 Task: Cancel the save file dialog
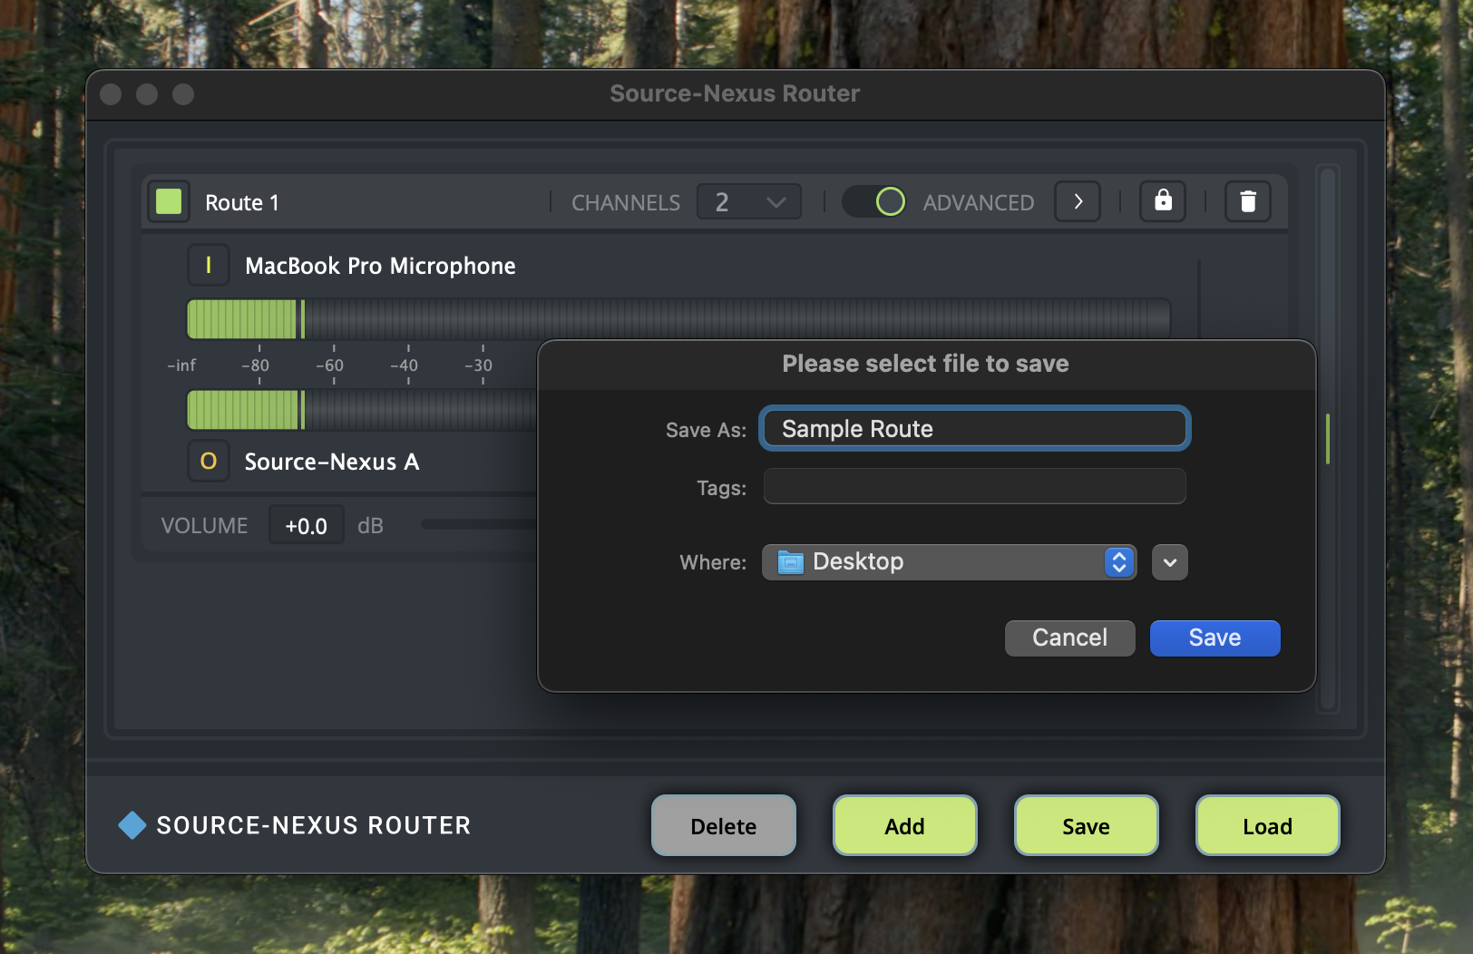pos(1070,638)
